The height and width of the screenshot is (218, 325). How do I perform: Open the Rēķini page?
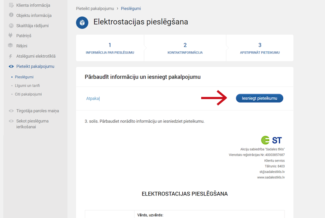[22, 46]
